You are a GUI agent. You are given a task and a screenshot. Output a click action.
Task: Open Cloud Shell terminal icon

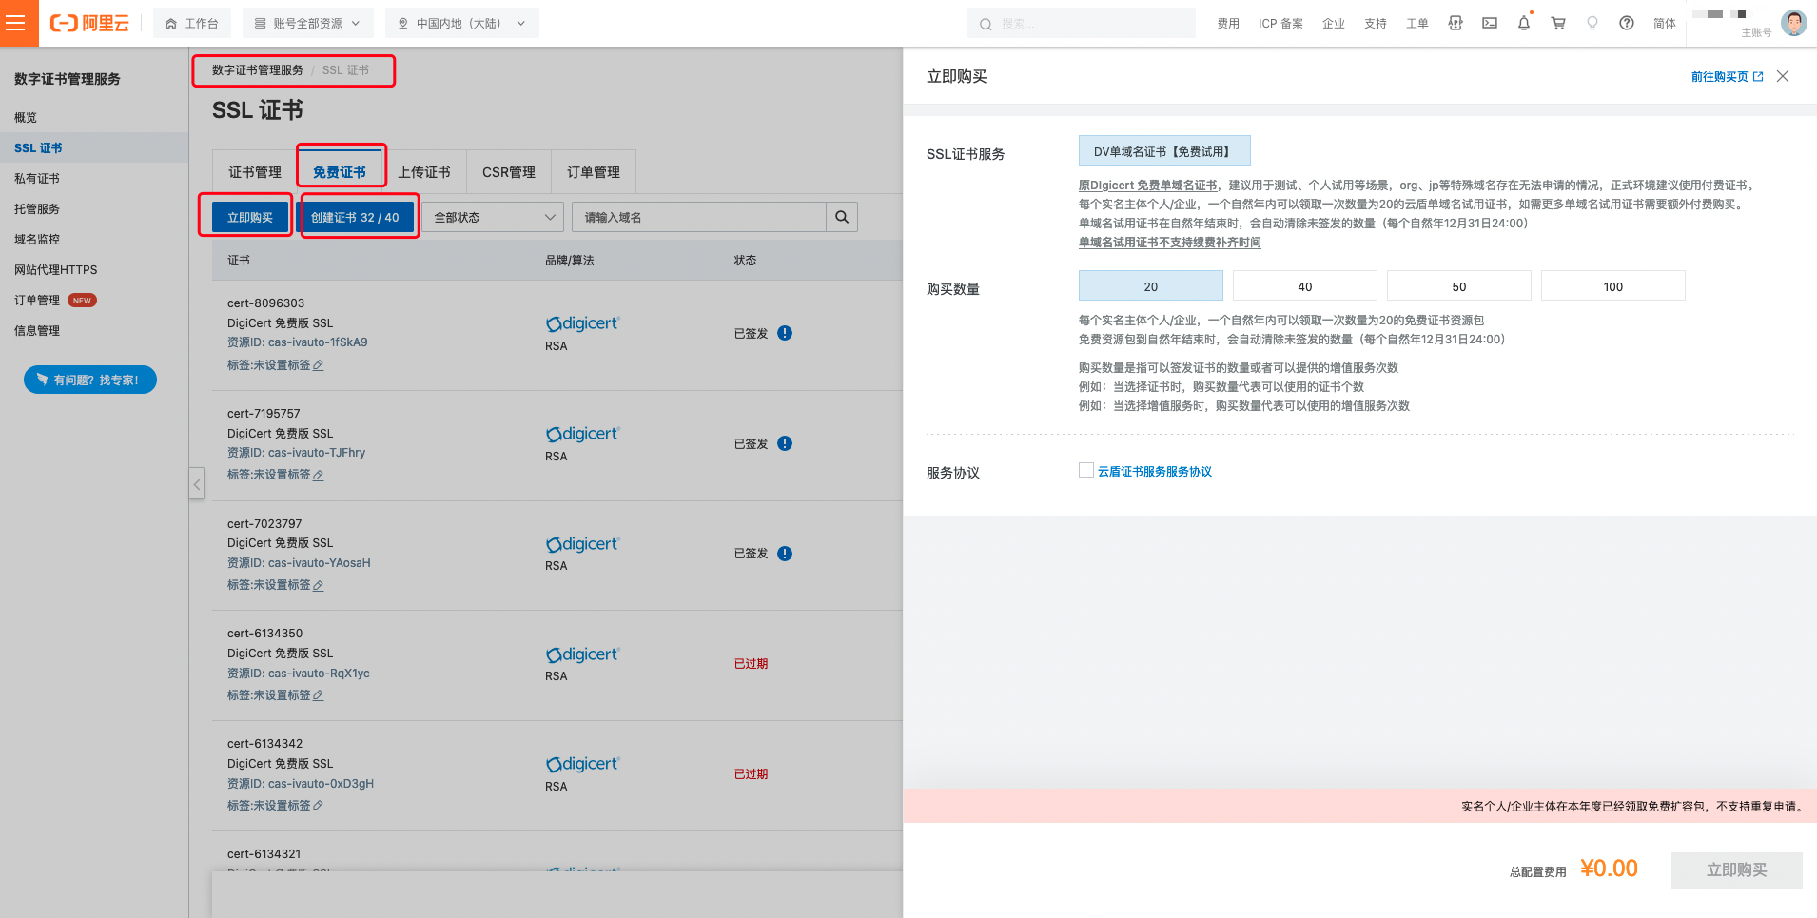click(x=1490, y=23)
